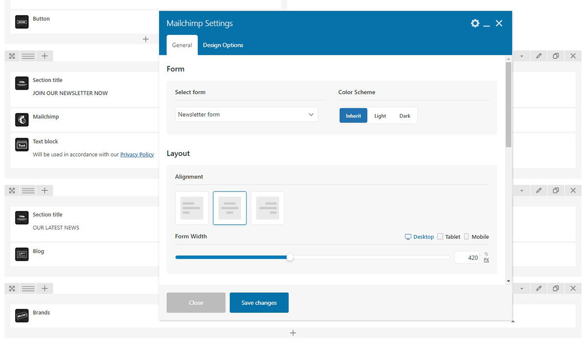Viewport: 587px width, 343px height.
Task: Click the Brands element label
Action: pos(42,312)
